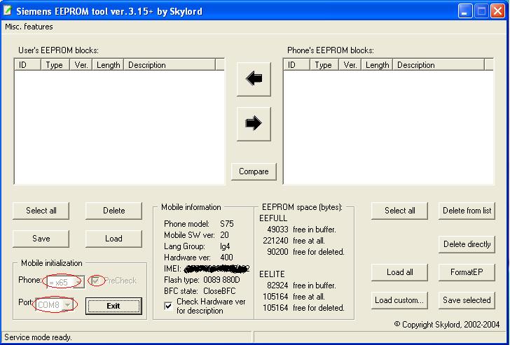
Task: Click the '221240' free at all value
Action: pyautogui.click(x=275, y=241)
